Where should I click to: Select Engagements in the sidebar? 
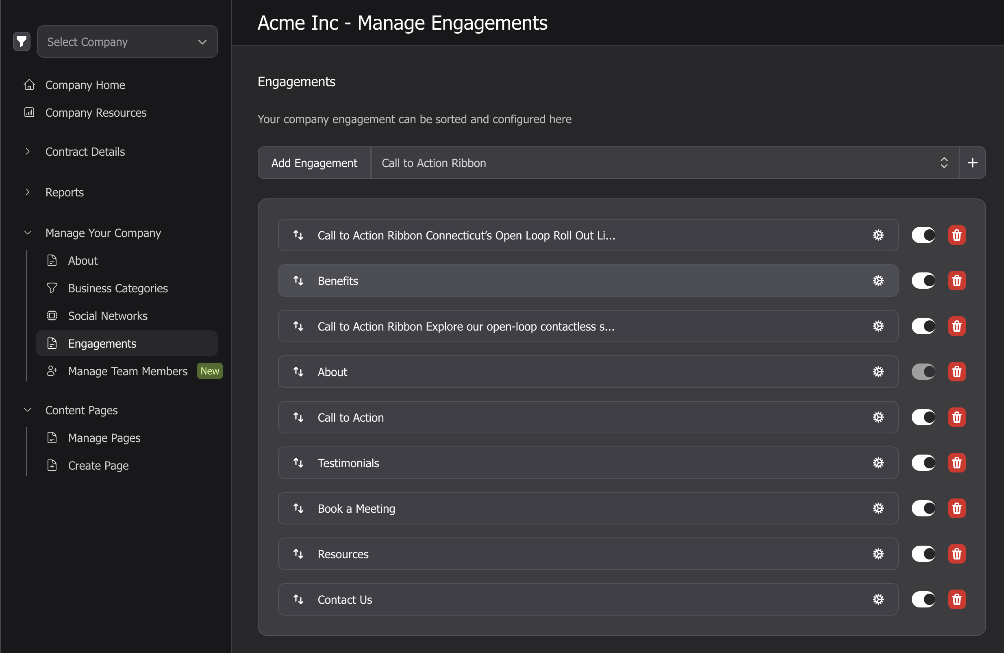126,343
